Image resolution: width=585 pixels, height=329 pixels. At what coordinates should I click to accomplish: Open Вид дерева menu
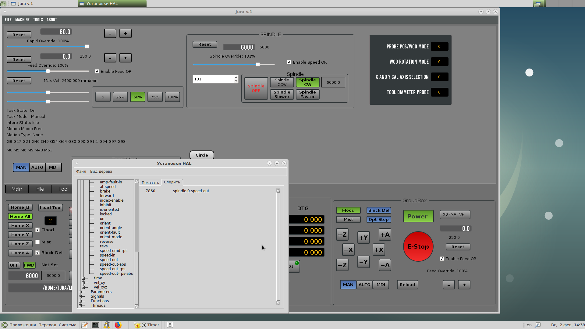click(101, 172)
